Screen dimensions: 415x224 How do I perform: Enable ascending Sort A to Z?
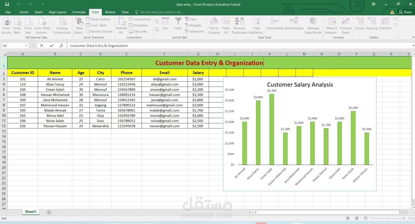(157, 20)
